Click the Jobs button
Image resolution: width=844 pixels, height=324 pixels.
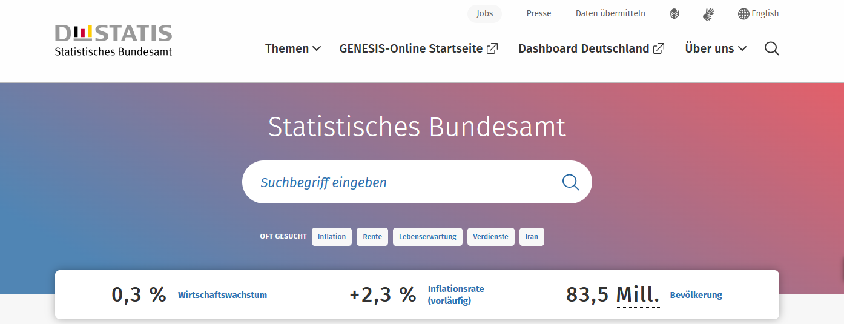pyautogui.click(x=484, y=13)
